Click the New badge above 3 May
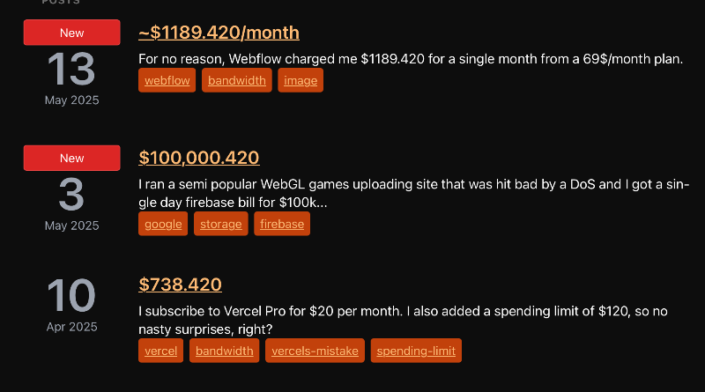This screenshot has height=392, width=705. click(72, 158)
